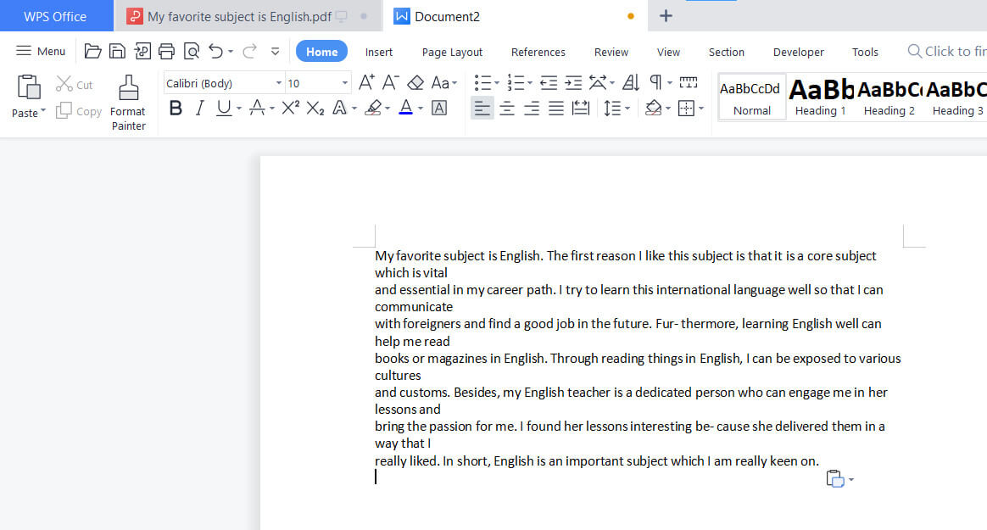
Task: Switch to the Insert ribbon tab
Action: coord(379,51)
